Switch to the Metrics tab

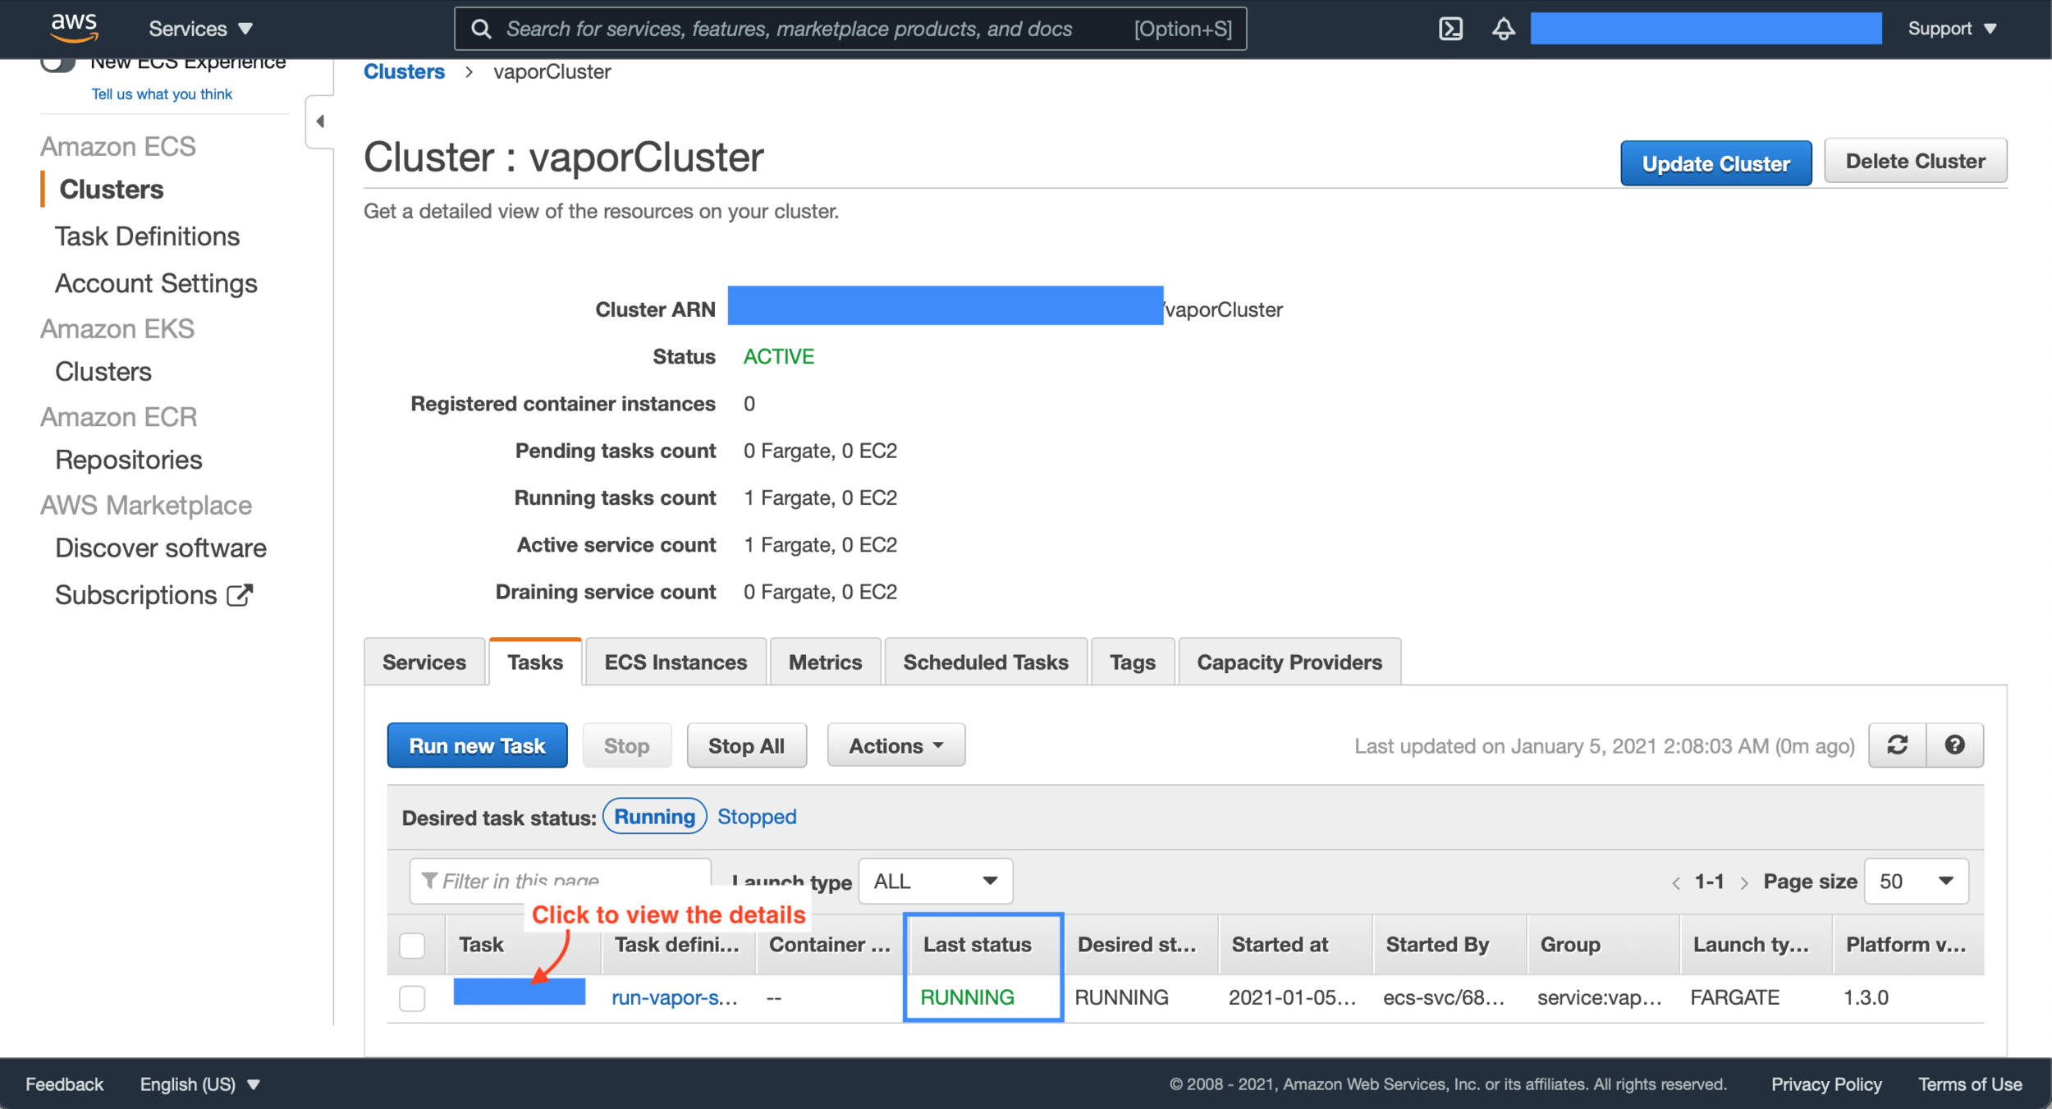coord(825,662)
